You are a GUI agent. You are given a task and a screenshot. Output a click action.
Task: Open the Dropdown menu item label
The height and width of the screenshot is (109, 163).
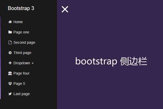[22, 63]
